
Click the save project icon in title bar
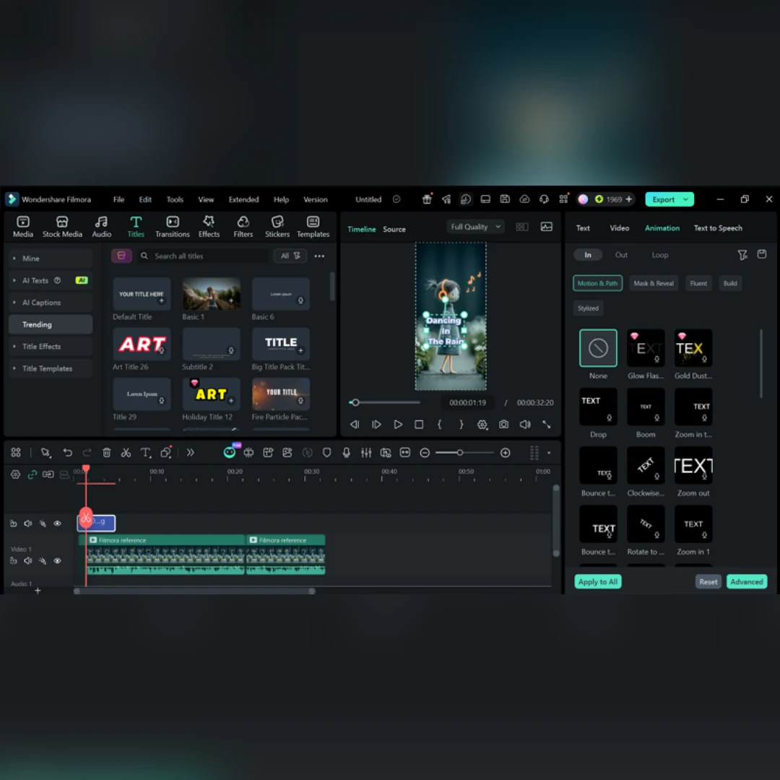(505, 199)
